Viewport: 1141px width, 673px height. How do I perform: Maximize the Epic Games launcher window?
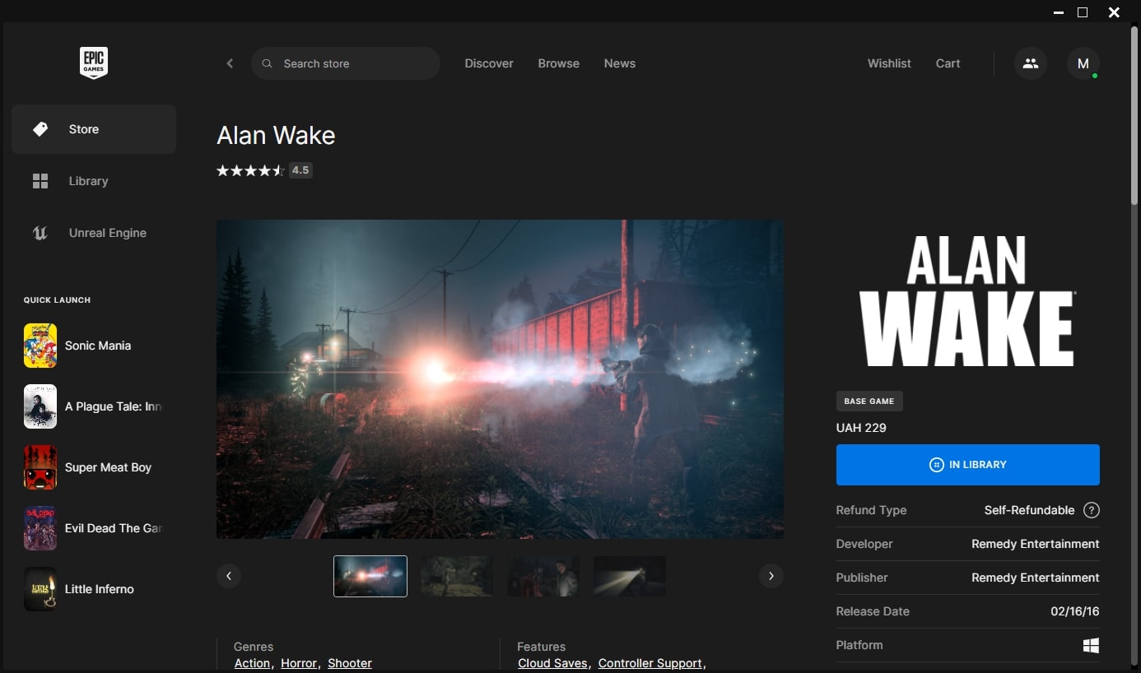click(x=1083, y=12)
